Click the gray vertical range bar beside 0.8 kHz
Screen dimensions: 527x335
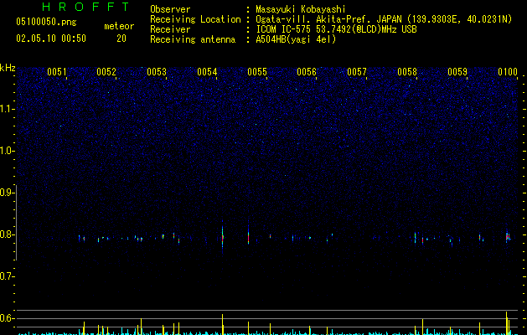click(x=17, y=223)
